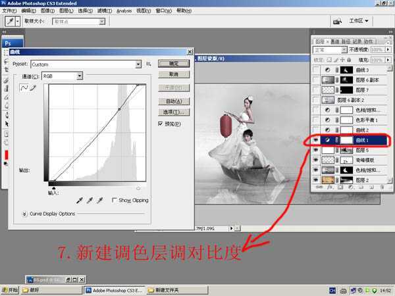
Task: Select the pencil draw-curve tool
Action: pyautogui.click(x=33, y=88)
